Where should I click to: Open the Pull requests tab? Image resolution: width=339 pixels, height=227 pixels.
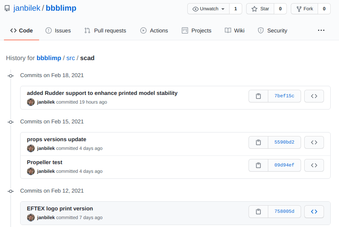point(105,30)
